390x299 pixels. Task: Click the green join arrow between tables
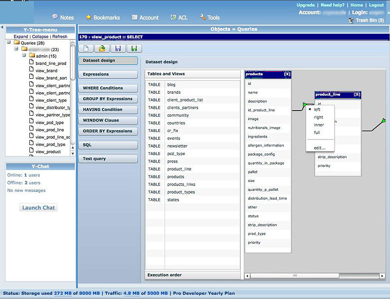(x=305, y=105)
